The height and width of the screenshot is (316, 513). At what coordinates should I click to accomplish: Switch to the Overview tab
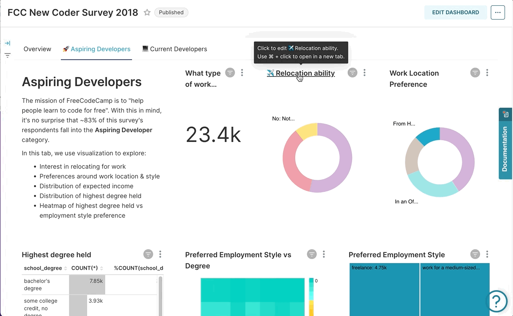tap(37, 49)
